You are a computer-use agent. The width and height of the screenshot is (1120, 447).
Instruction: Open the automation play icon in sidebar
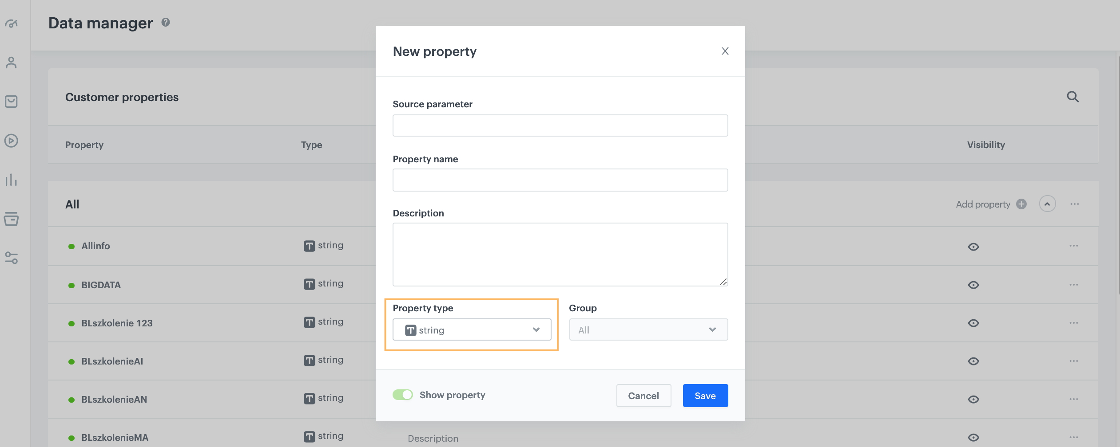12,141
